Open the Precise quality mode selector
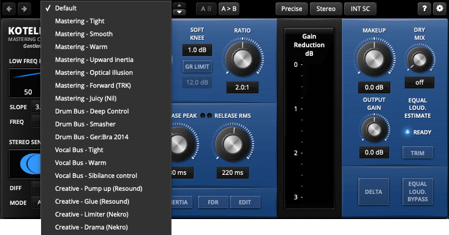Image resolution: width=449 pixels, height=235 pixels. 292,9
